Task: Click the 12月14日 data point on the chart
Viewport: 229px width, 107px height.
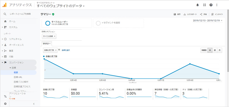Action: coord(73,74)
